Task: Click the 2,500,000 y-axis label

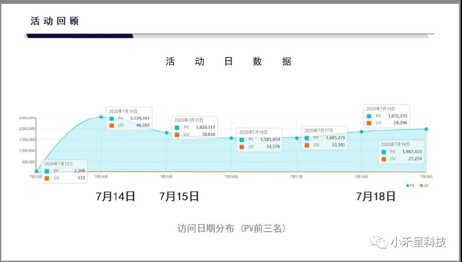Action: click(27, 118)
